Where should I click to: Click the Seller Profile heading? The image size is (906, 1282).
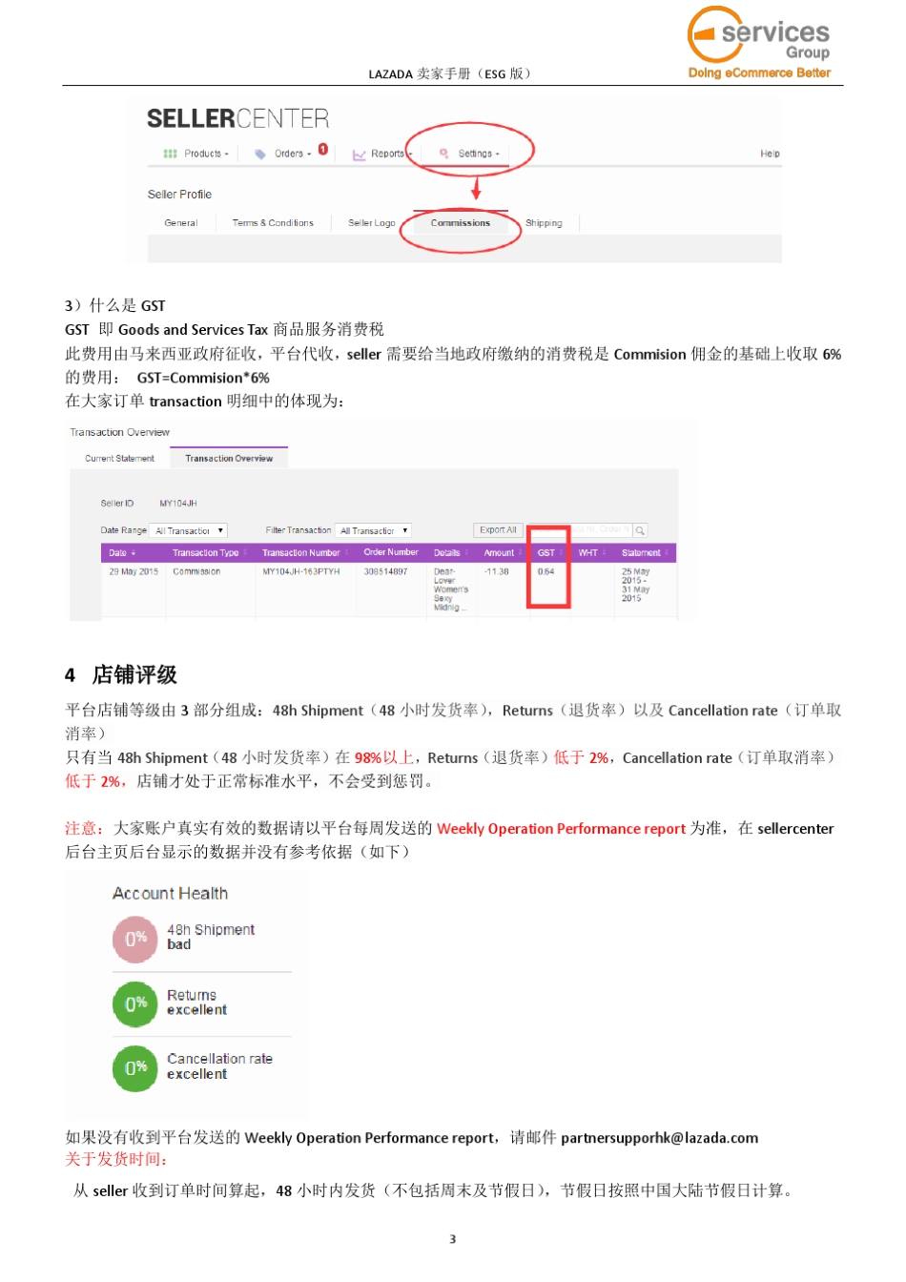(179, 195)
